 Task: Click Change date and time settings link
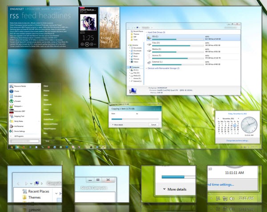[x=237, y=140]
